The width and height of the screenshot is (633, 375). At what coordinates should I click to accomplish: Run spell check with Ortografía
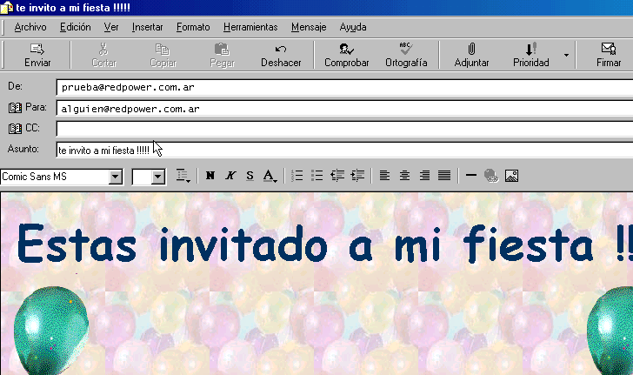click(406, 55)
